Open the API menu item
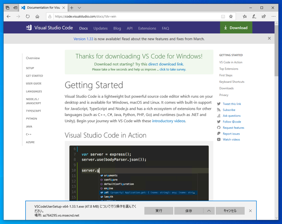The width and height of the screenshot is (282, 224). (x=129, y=29)
